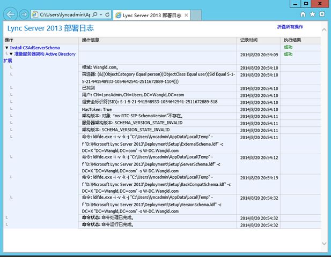Collapse the 准备服务器架构 Active Directory triangle
Screen dimensions: 331x257
11,54
